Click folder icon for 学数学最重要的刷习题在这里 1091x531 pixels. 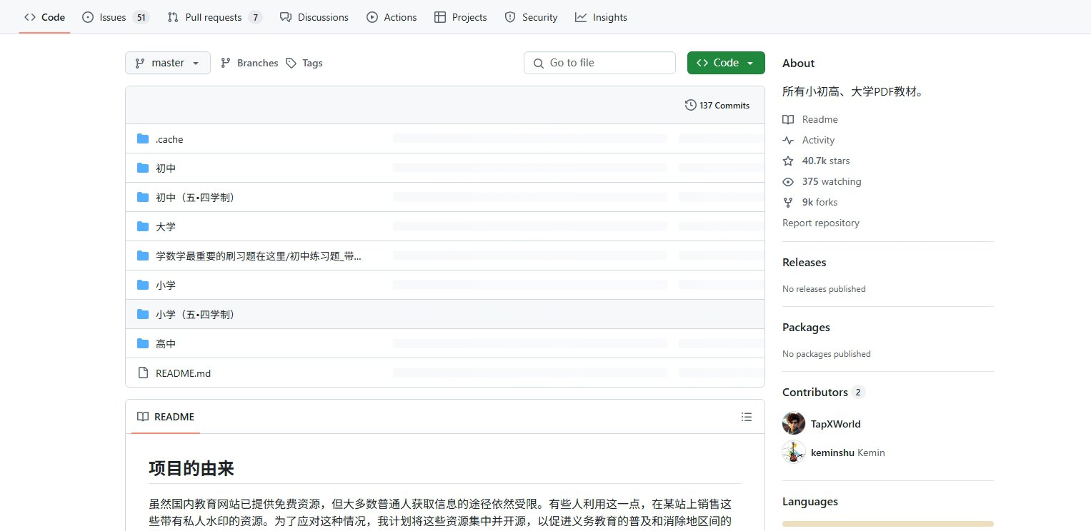pos(143,256)
